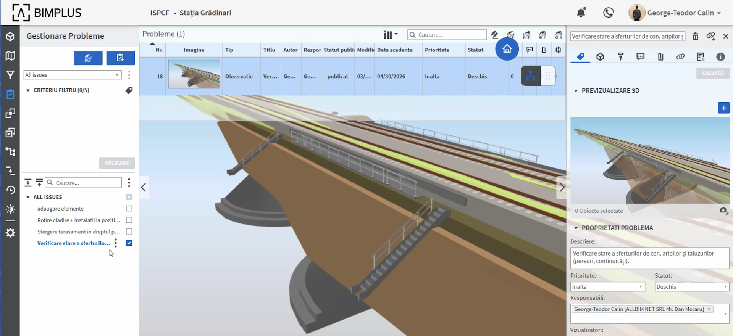Open the 3D model cube icon in left sidebar
Screen dimensions: 733x336
(x=10, y=37)
